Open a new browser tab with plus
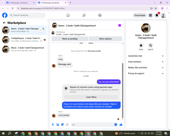Screen dimensions: 170x136 [70, 3]
